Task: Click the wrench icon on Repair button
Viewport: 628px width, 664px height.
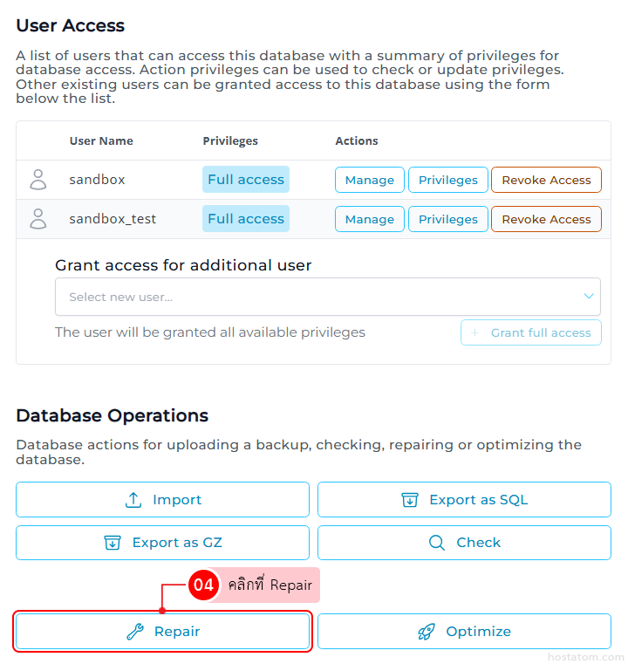Action: (135, 632)
